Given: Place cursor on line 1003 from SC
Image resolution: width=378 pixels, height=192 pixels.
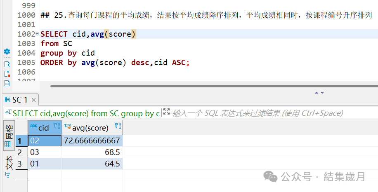Looking at the screenshot, I should [56, 44].
